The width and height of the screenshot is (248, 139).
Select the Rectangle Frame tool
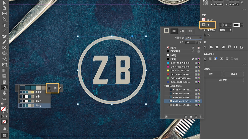pyautogui.click(x=4, y=48)
